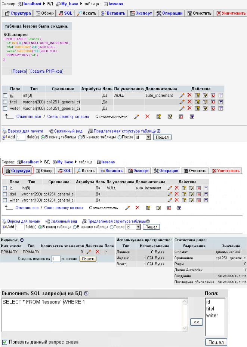This screenshot has height=347, width=247.
Task: Click the Создать PHP-код link
Action: (x=46, y=71)
